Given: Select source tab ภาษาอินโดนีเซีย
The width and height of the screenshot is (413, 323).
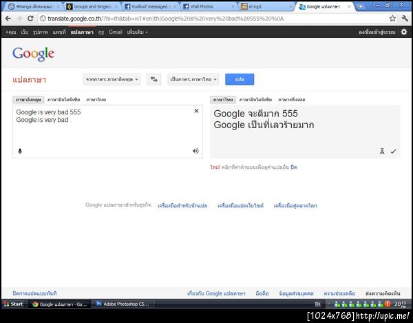Looking at the screenshot, I should tap(64, 100).
